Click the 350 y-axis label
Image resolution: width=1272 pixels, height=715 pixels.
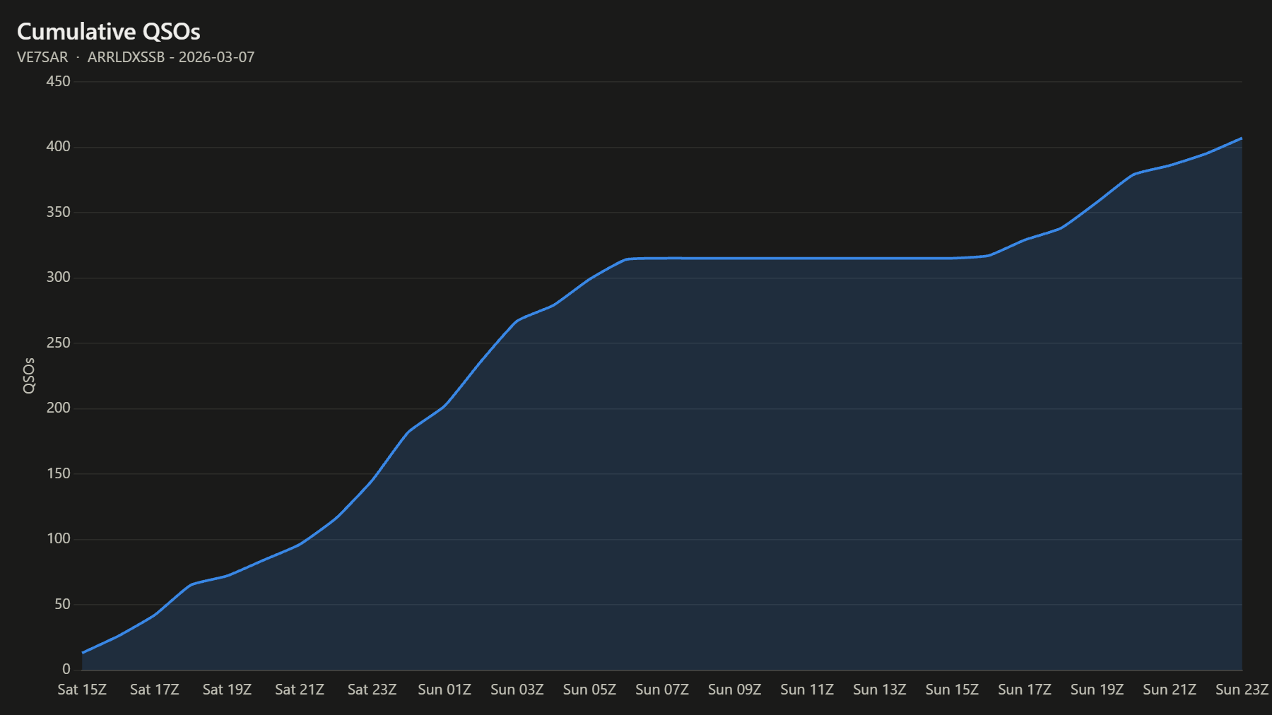point(59,212)
